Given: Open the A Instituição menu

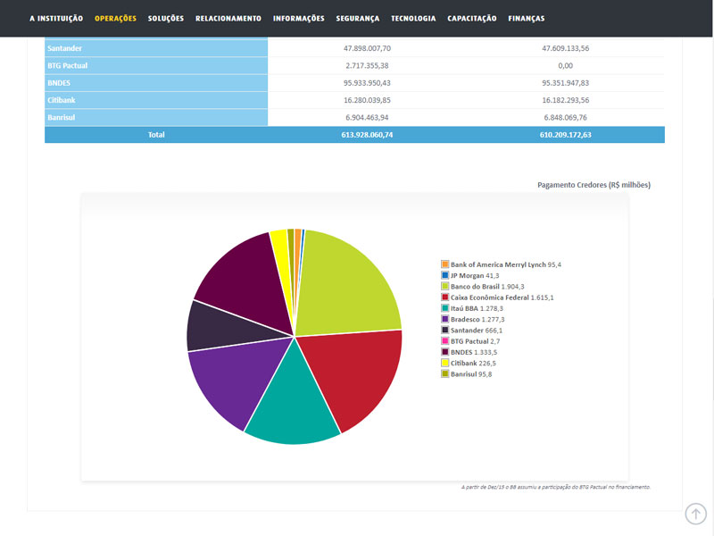Looking at the screenshot, I should 56,19.
